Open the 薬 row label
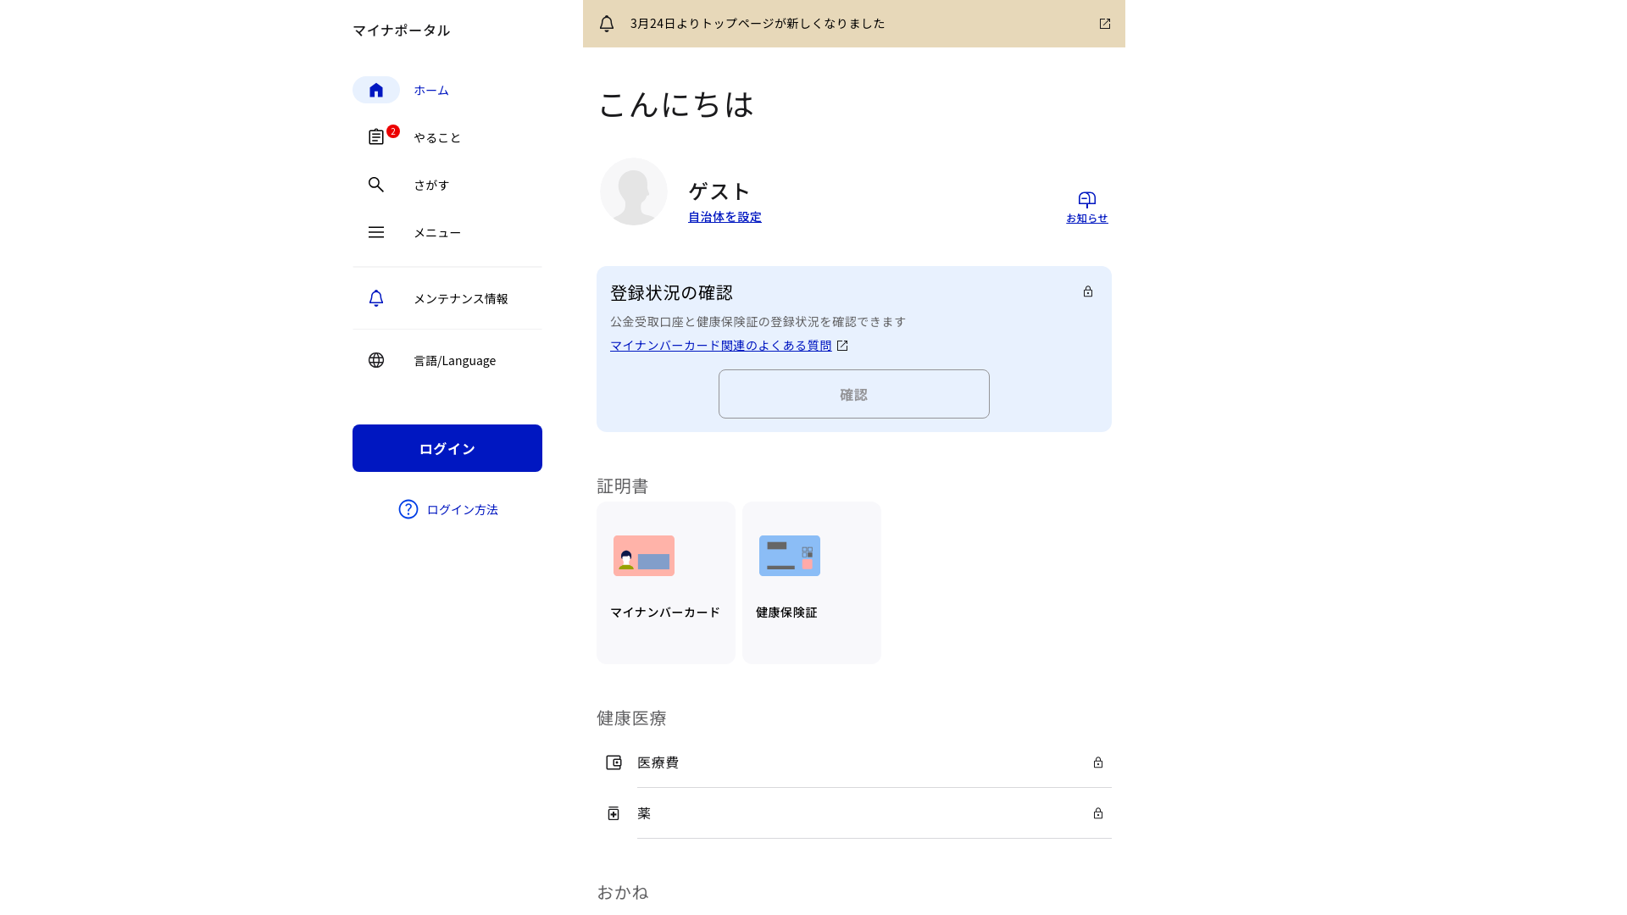The height and width of the screenshot is (915, 1627). click(x=644, y=813)
